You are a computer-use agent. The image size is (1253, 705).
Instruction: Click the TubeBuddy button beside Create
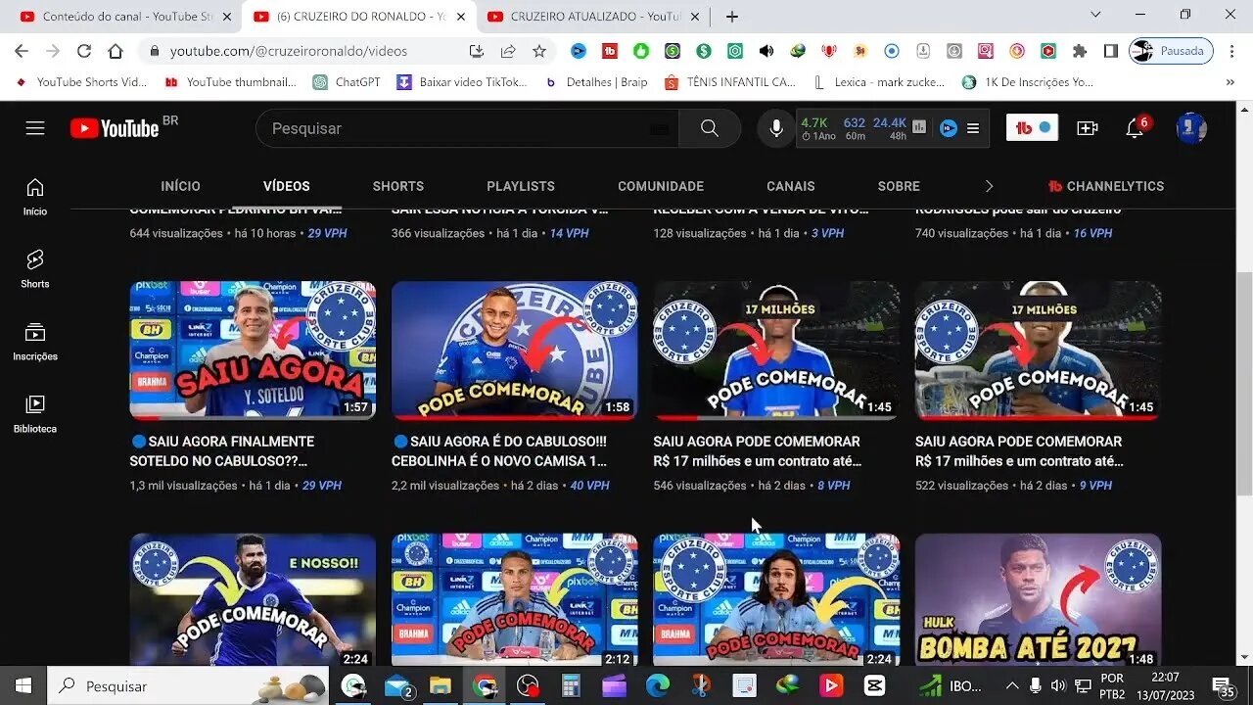(x=1033, y=128)
